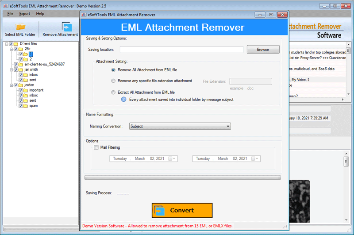Screen dimensions: 354x235
Task: Uncheck the important folder checkbox
Action: tap(21, 90)
